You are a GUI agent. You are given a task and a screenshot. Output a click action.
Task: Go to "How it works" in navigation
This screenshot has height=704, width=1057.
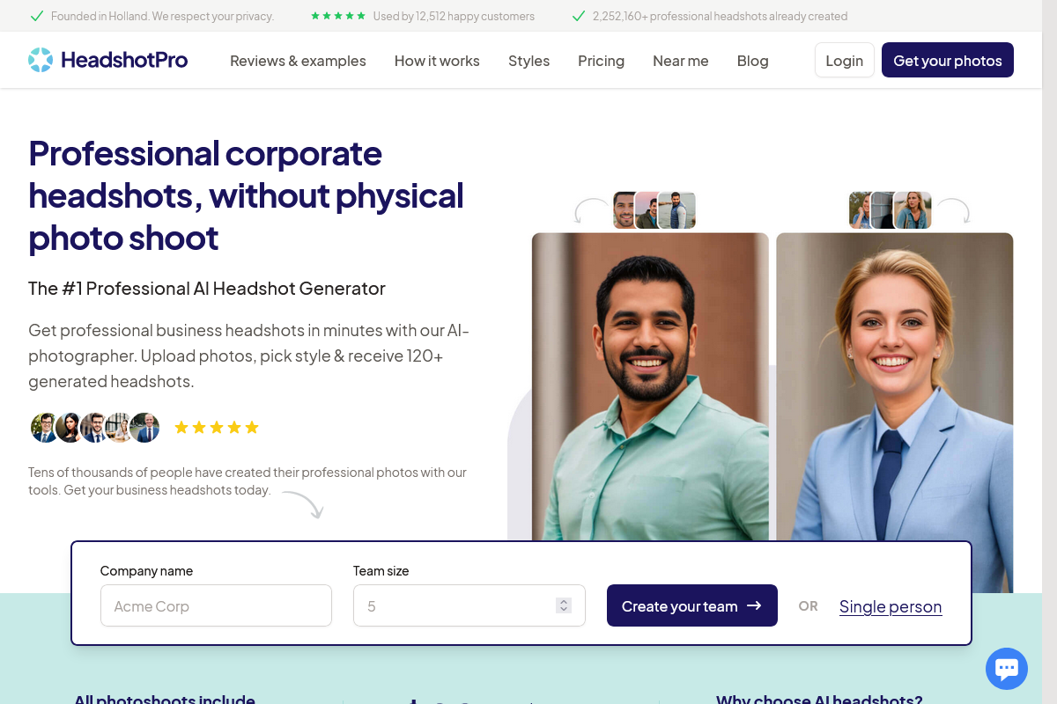tap(437, 60)
